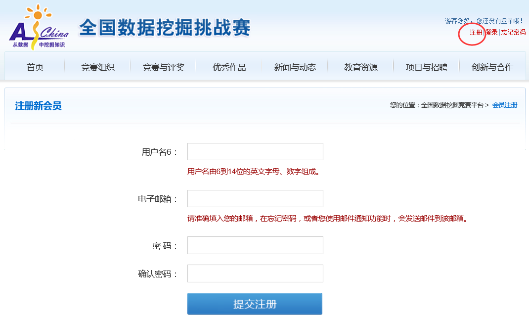The width and height of the screenshot is (529, 316).
Task: Open the 首页 navigation tab
Action: (x=35, y=67)
